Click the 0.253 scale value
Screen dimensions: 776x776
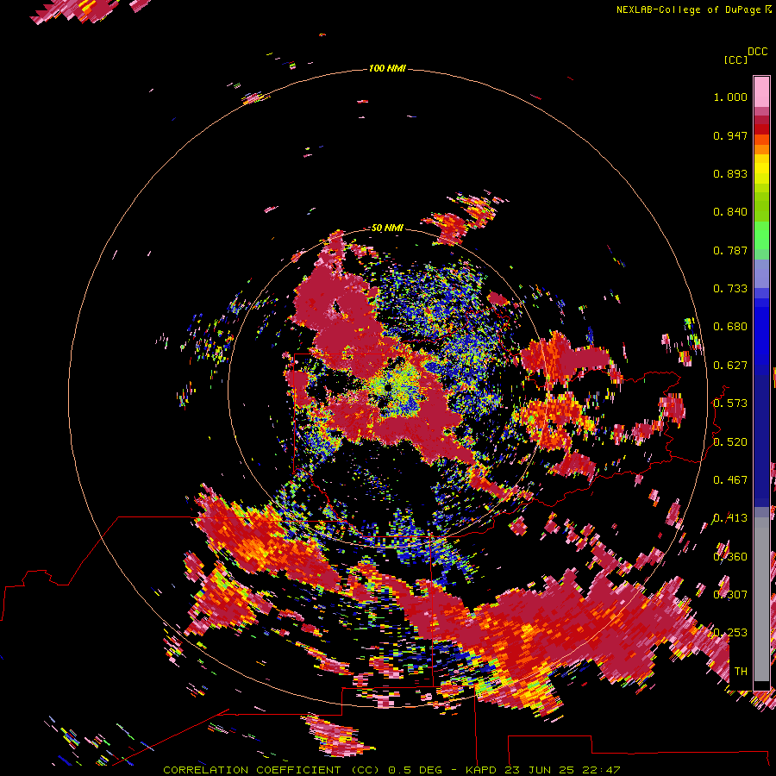tap(730, 633)
